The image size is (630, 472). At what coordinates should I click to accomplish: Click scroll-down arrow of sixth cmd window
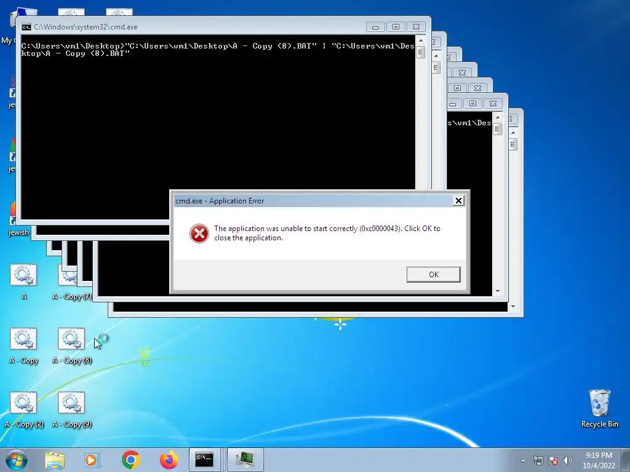(498, 291)
